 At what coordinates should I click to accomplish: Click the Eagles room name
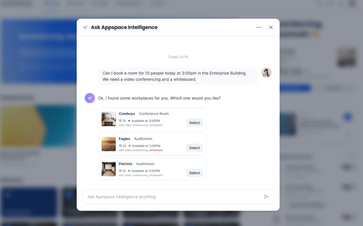pos(124,139)
